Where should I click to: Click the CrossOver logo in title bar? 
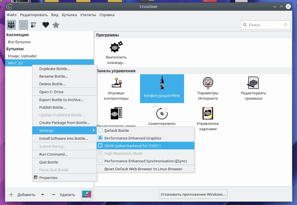[9, 6]
